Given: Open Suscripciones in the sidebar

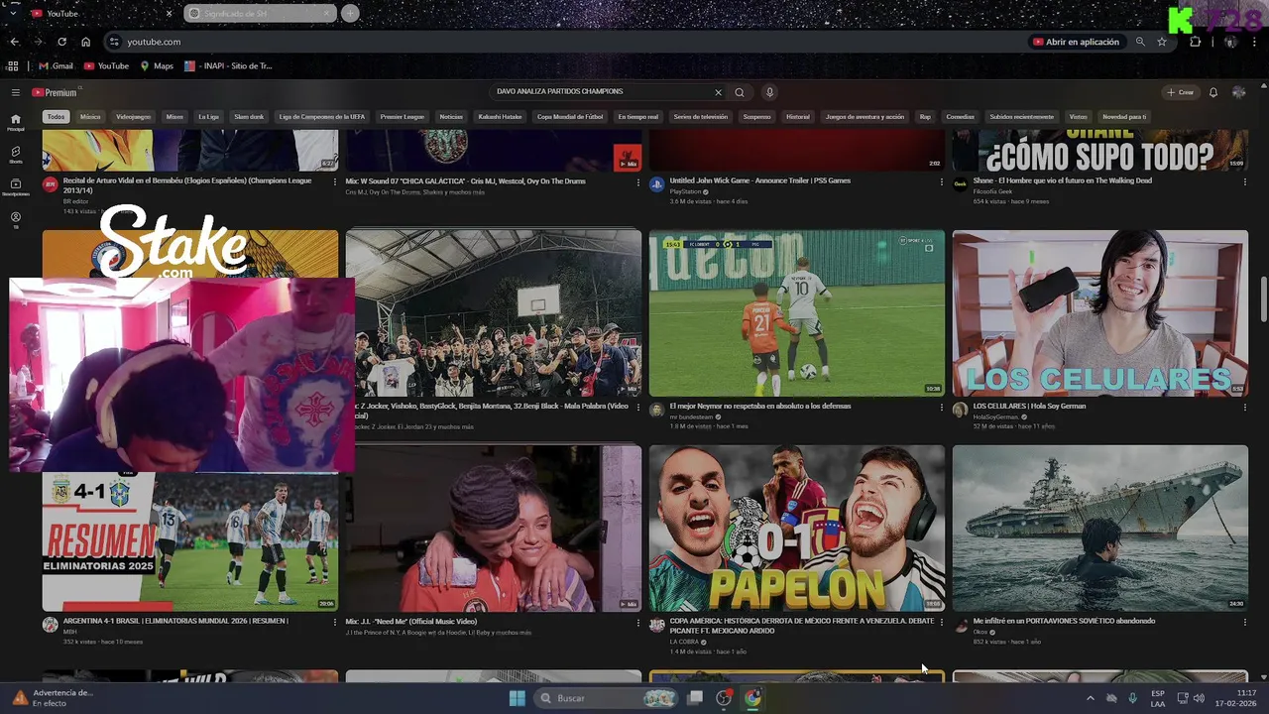Looking at the screenshot, I should tap(15, 187).
